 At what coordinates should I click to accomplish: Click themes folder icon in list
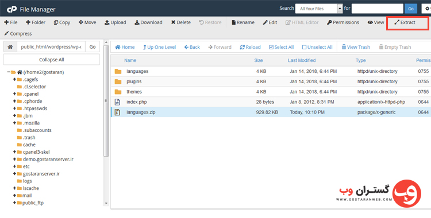point(118,92)
